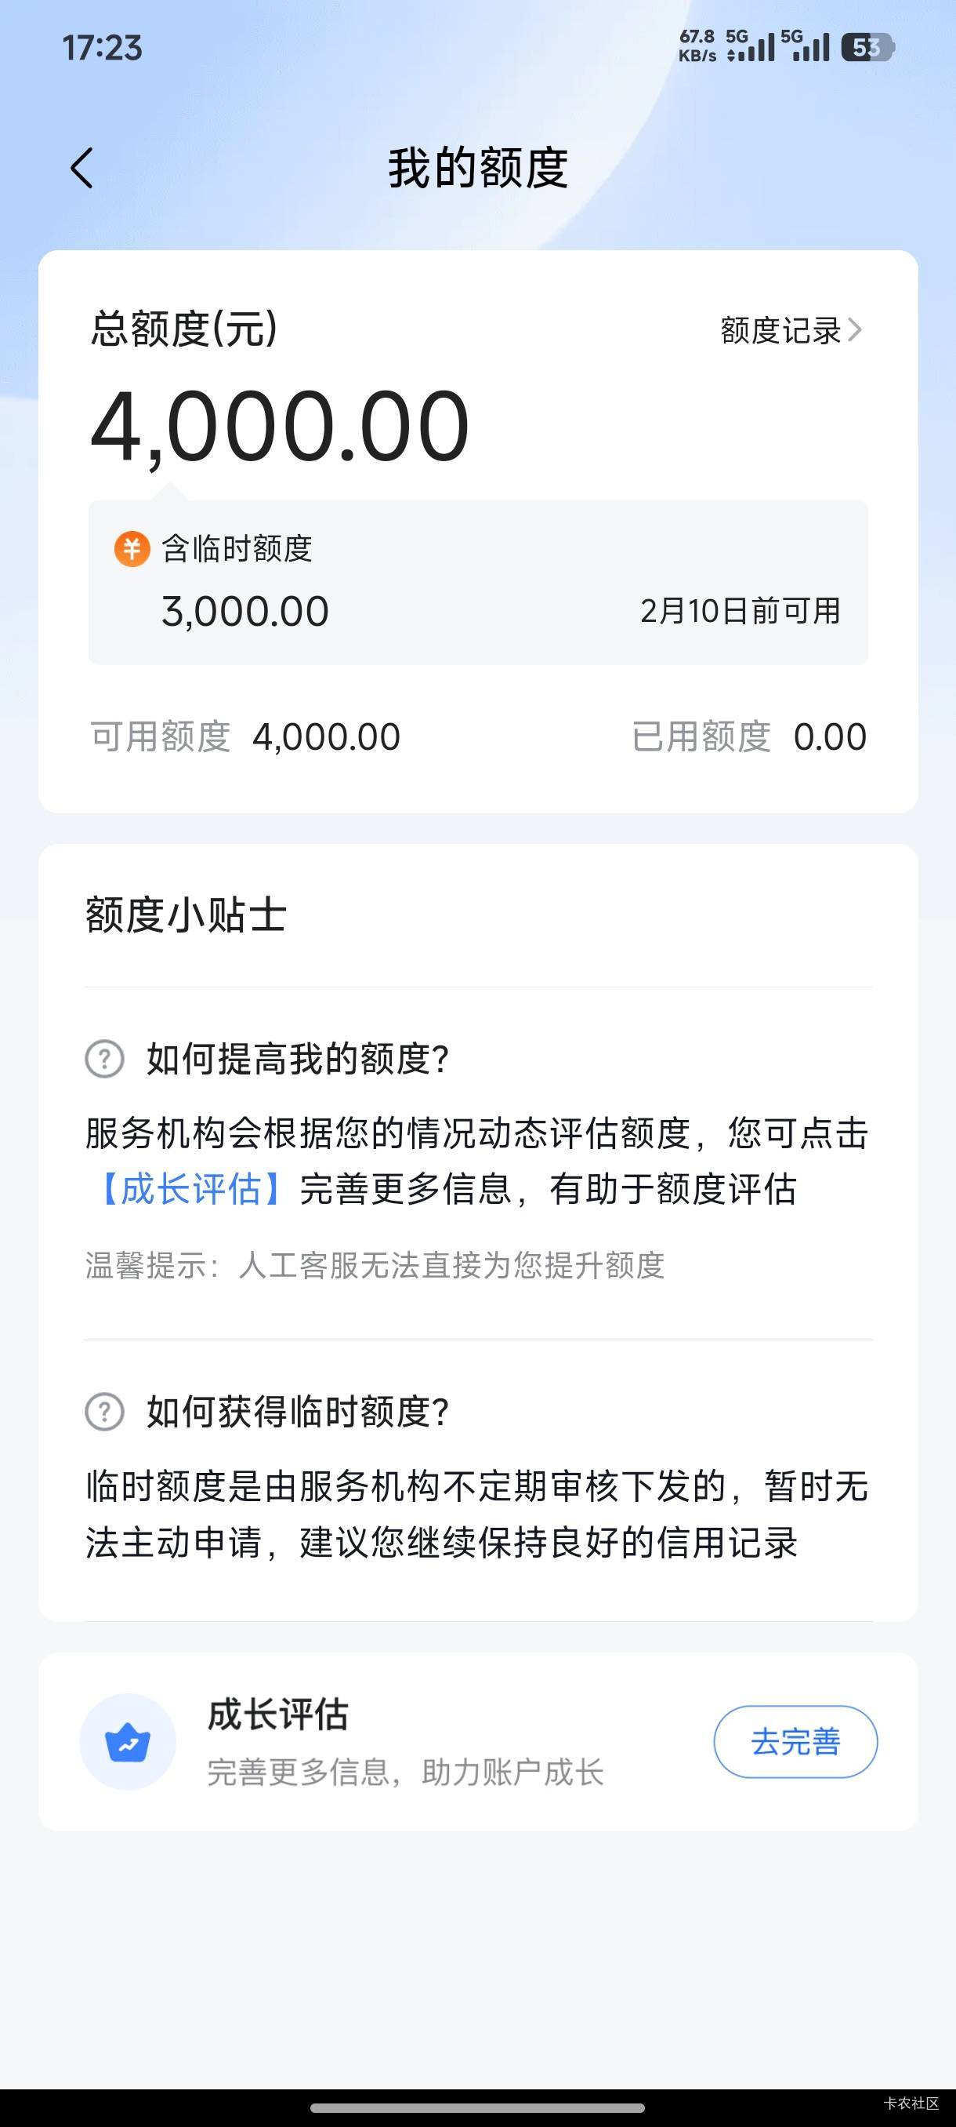This screenshot has height=2127, width=956.
Task: Tap question mark icon beside 如何提高我的额度
Action: point(105,1059)
